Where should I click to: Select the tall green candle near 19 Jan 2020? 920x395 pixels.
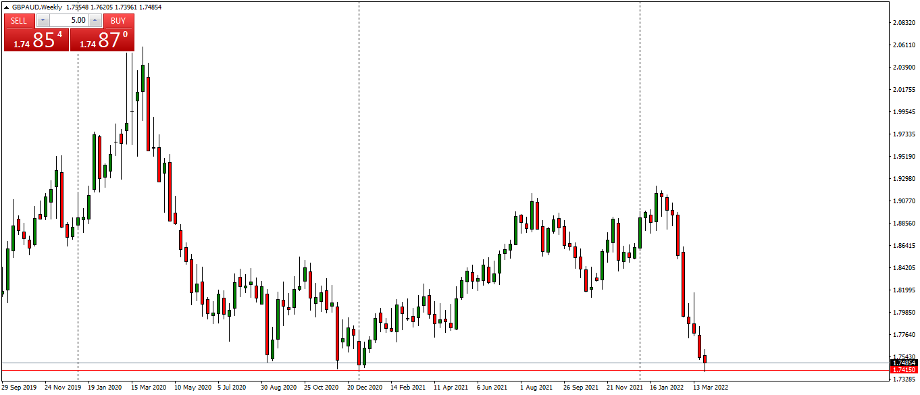[93, 155]
